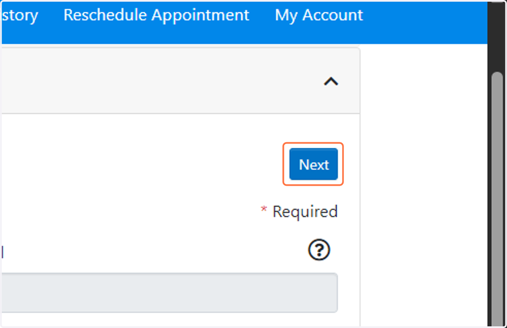Screen dimensions: 507x328
Task: Click the blue Next button
Action: (313, 164)
